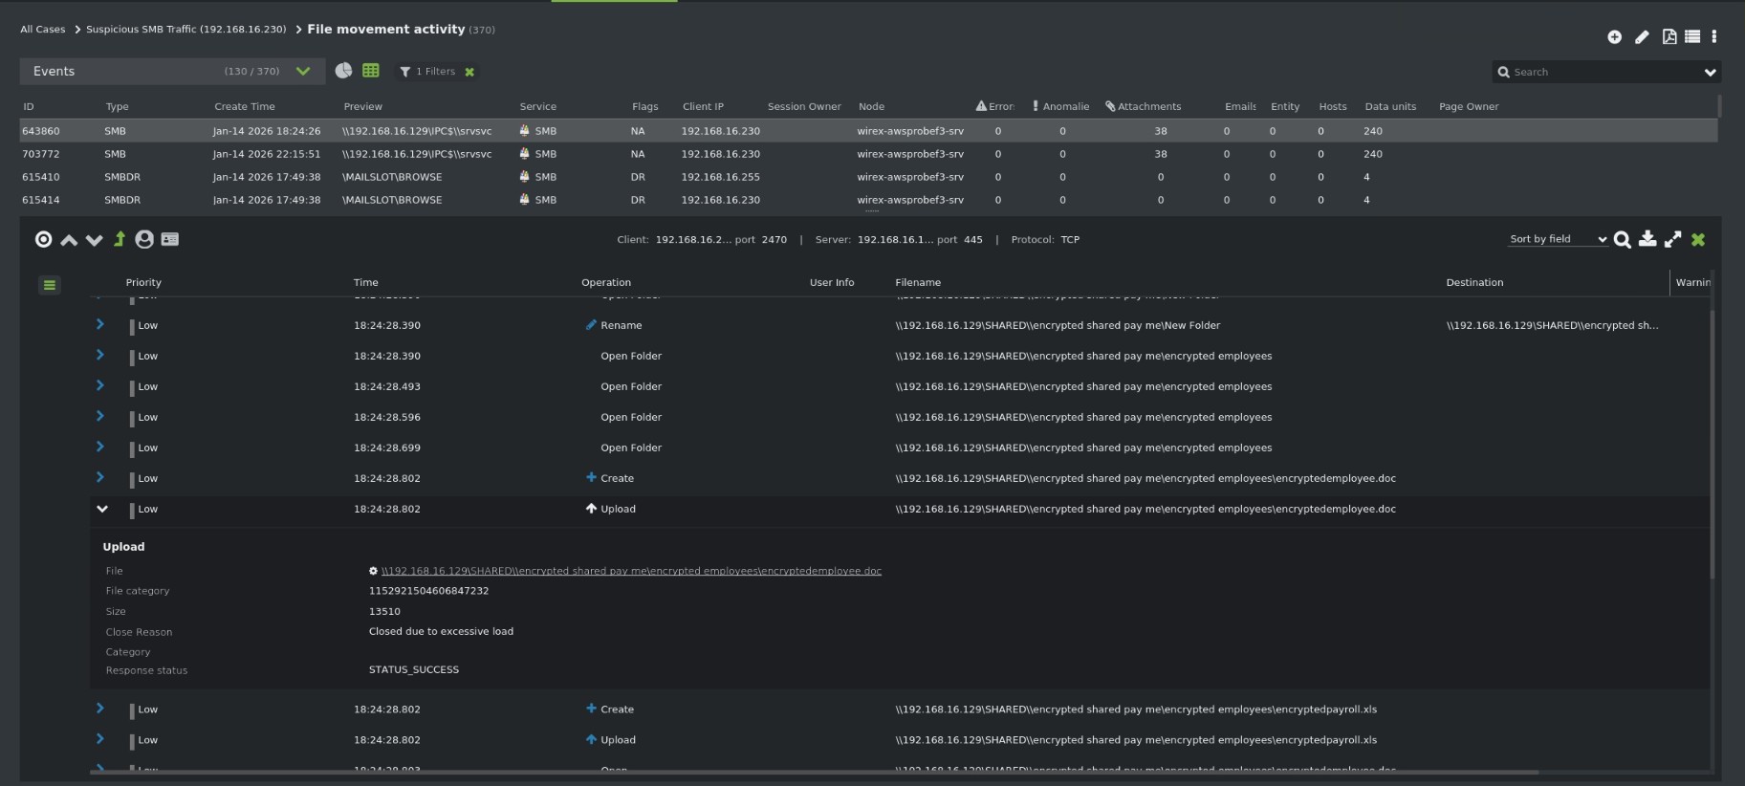Open Suspicious SMB Traffic breadcrumb

pyautogui.click(x=185, y=30)
